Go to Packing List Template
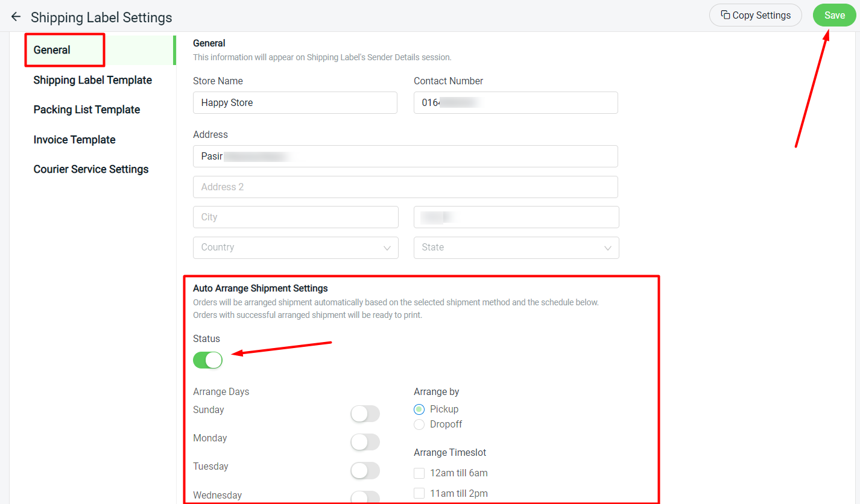The width and height of the screenshot is (860, 504). pos(87,110)
